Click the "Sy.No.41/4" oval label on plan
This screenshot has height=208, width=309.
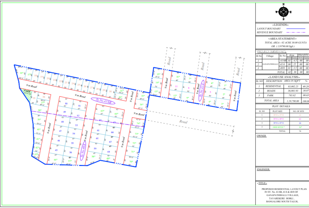click(x=201, y=91)
